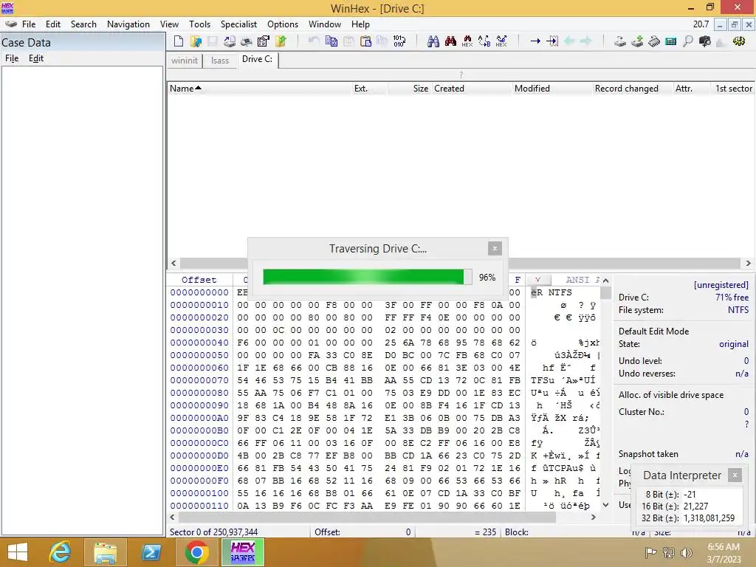Click the '71% free' drive info text
This screenshot has height=567, width=756.
click(x=732, y=298)
